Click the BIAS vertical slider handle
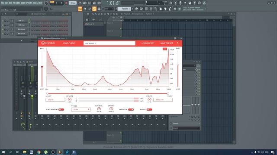277x155 pixels. (x=42, y=67)
